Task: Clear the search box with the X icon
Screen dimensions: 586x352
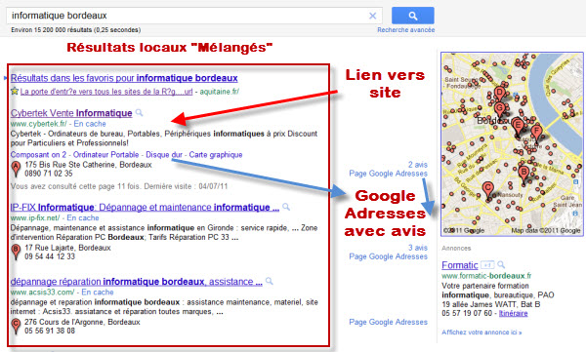Action: [x=373, y=16]
